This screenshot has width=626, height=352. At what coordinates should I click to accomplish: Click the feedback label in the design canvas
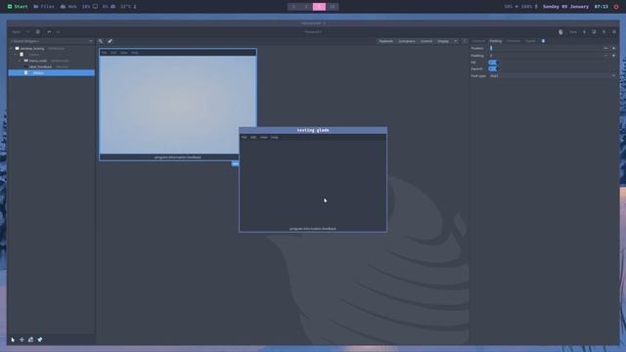click(178, 157)
